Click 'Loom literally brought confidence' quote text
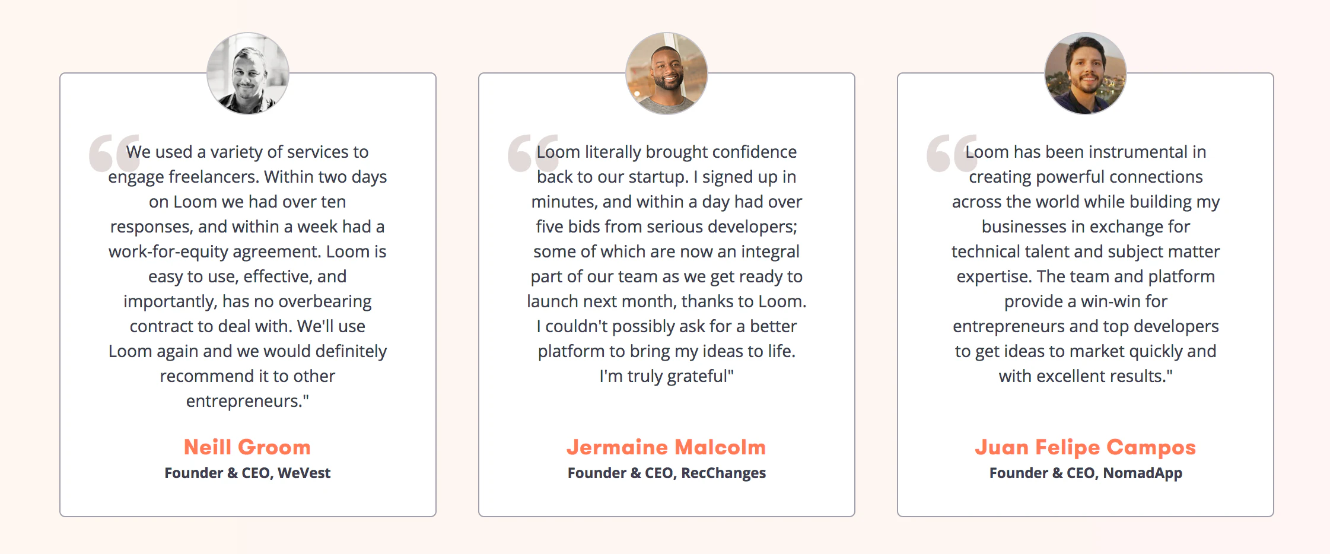The height and width of the screenshot is (554, 1330). (667, 152)
